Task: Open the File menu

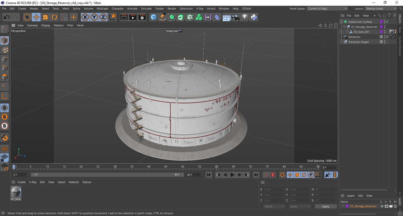Action: point(4,9)
